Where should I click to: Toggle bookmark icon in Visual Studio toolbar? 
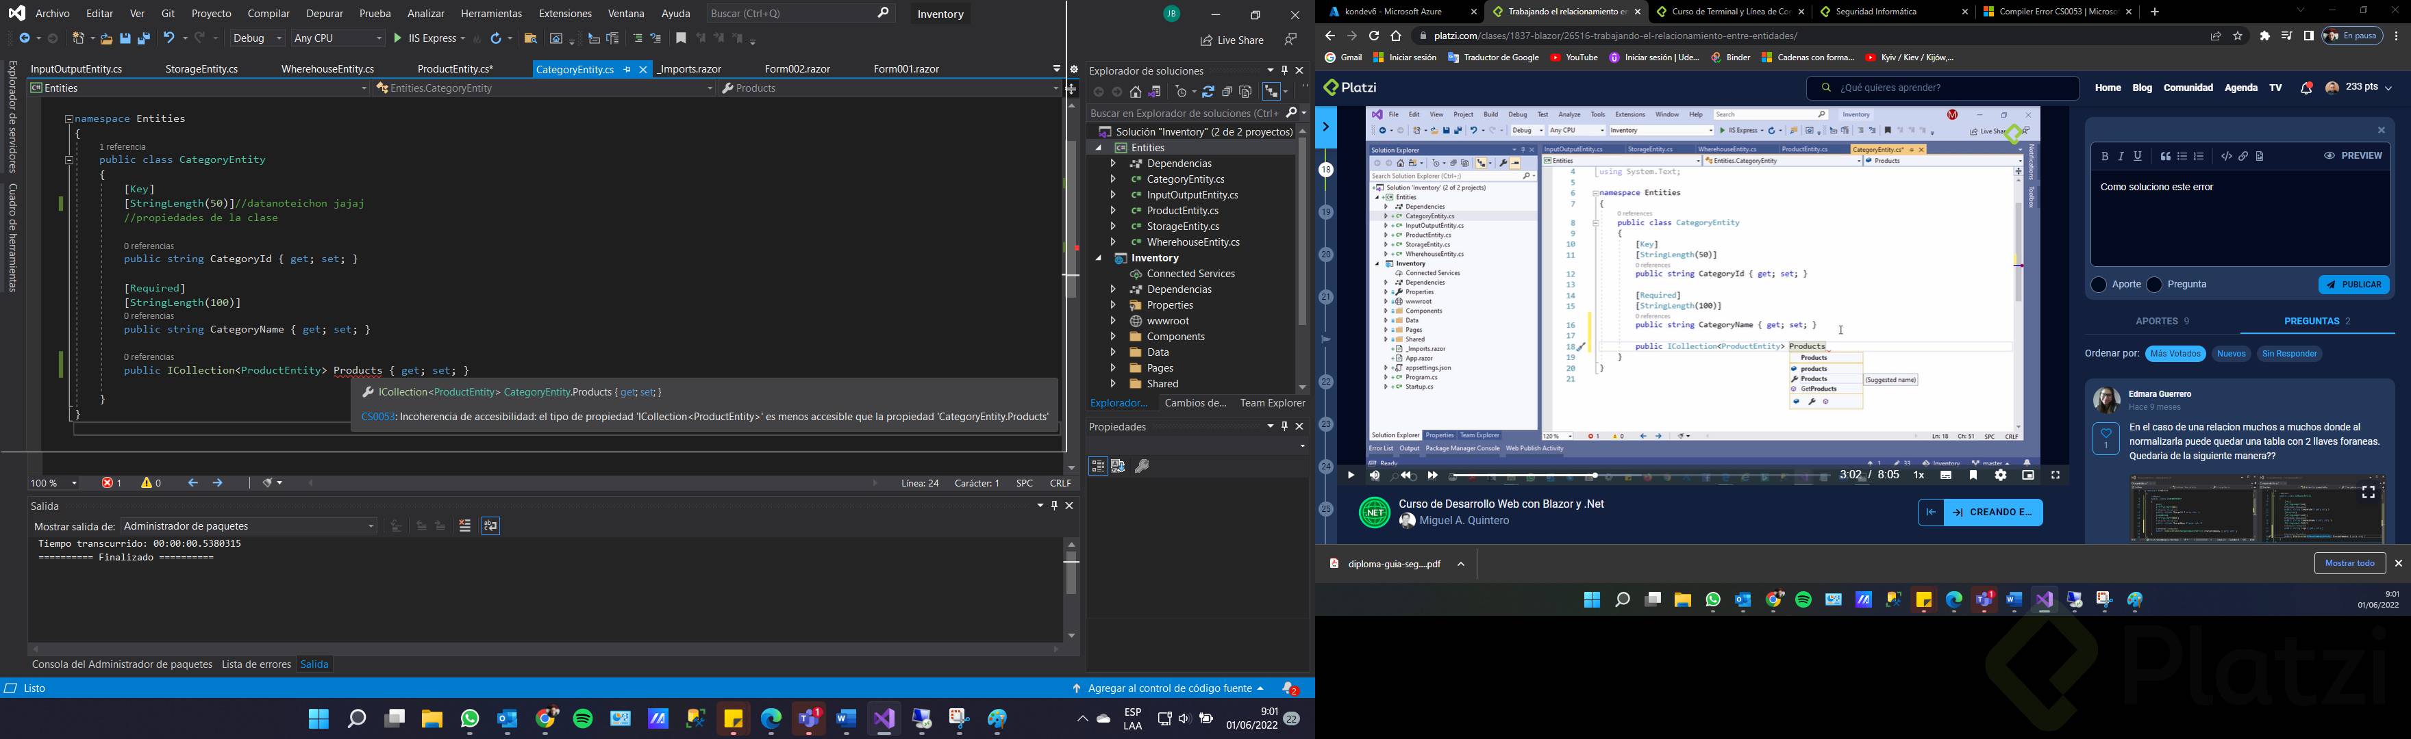coord(682,38)
